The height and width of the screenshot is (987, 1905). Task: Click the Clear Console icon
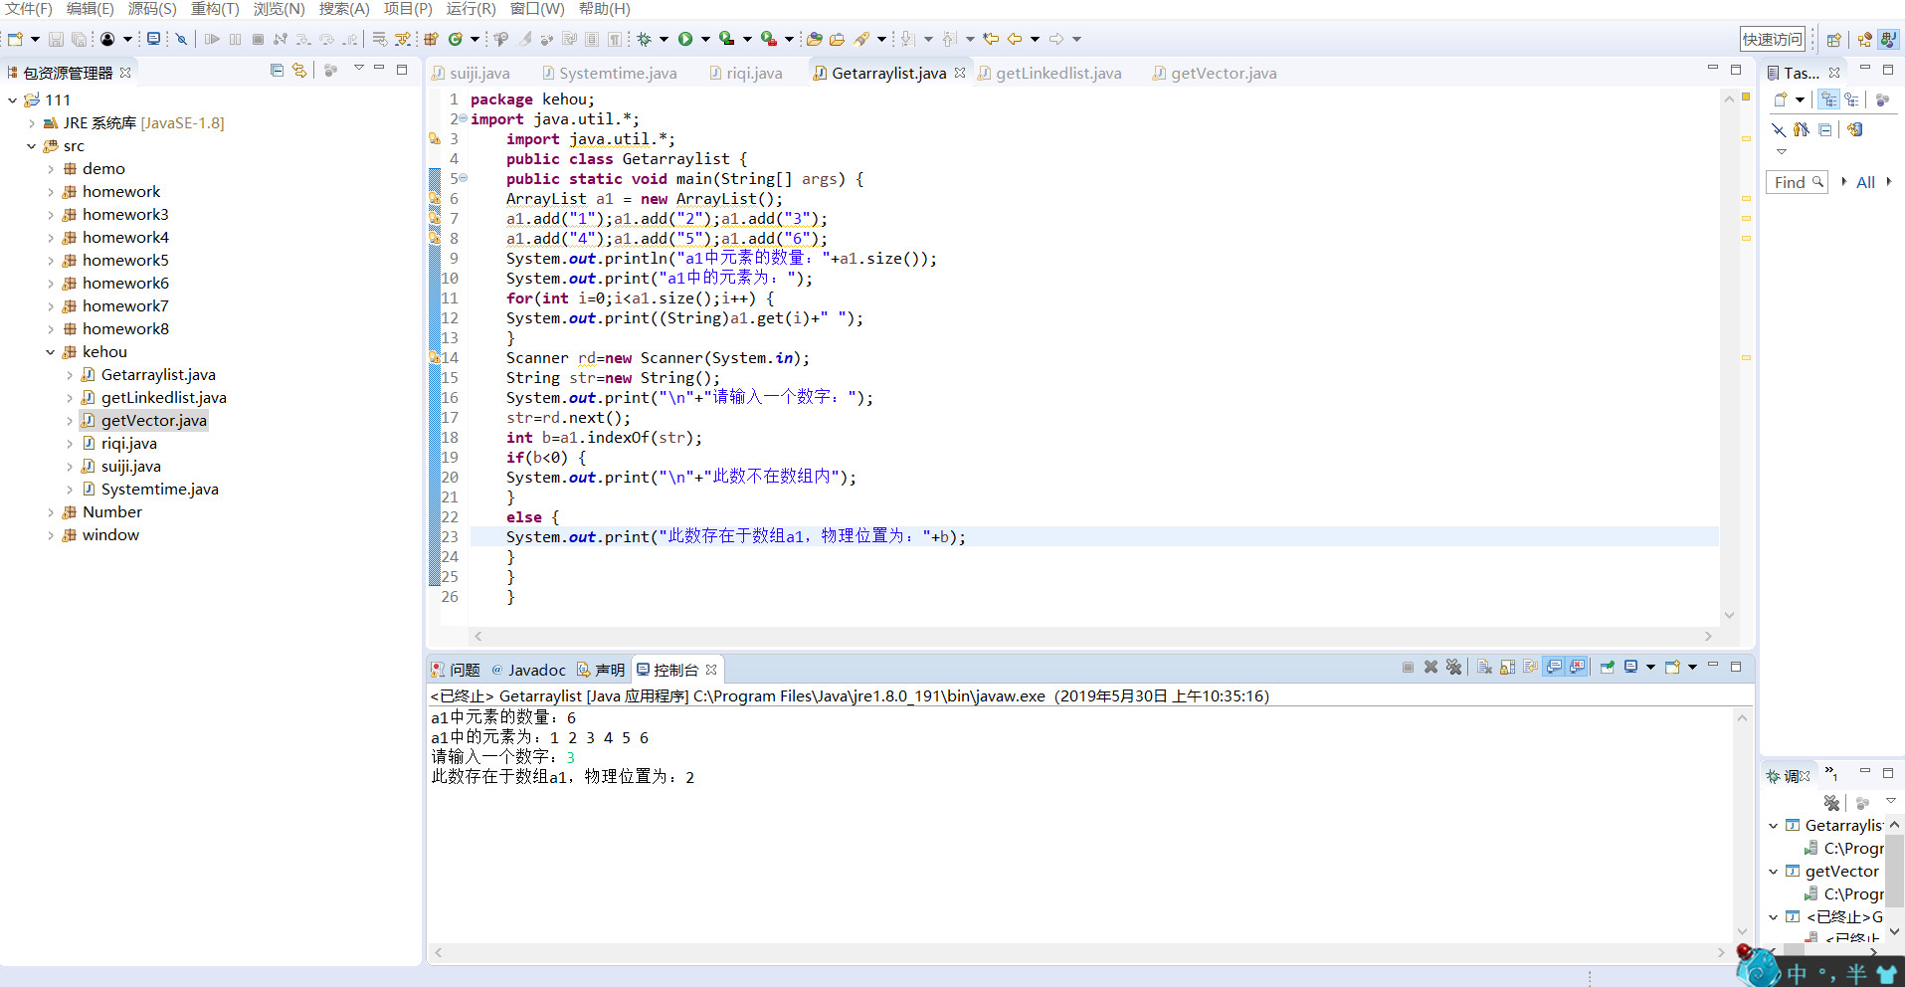point(1484,667)
